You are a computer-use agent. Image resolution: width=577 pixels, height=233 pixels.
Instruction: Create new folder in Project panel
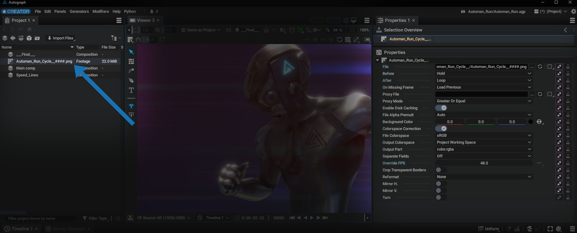(37, 38)
